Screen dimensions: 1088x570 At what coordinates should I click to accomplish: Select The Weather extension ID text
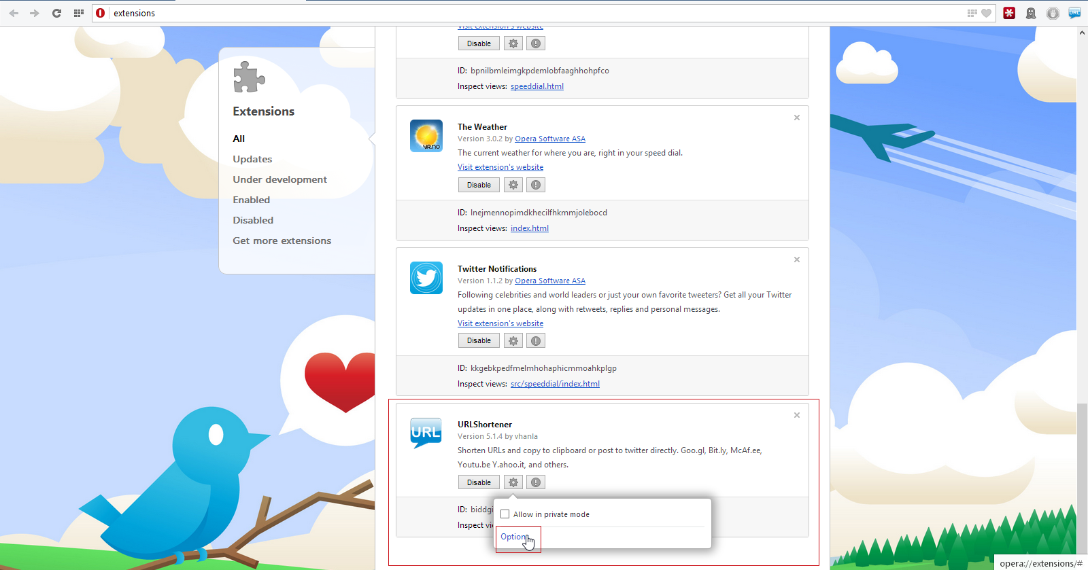tap(539, 213)
